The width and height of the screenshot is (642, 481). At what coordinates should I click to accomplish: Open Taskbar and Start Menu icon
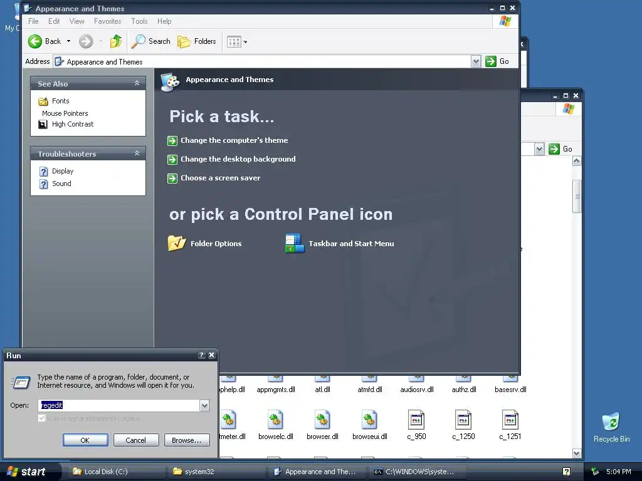click(295, 244)
